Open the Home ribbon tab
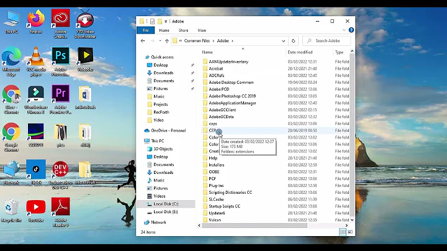 click(164, 30)
